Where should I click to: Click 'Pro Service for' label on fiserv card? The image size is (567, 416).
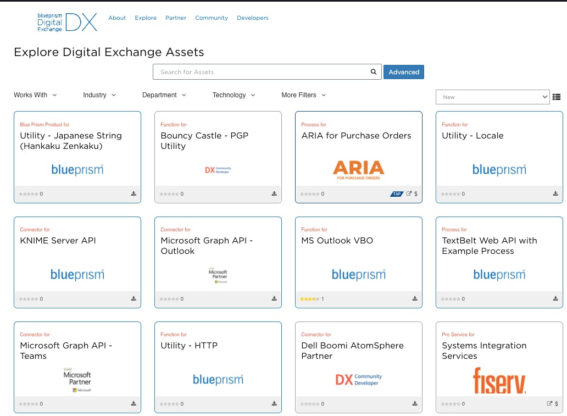coord(458,335)
